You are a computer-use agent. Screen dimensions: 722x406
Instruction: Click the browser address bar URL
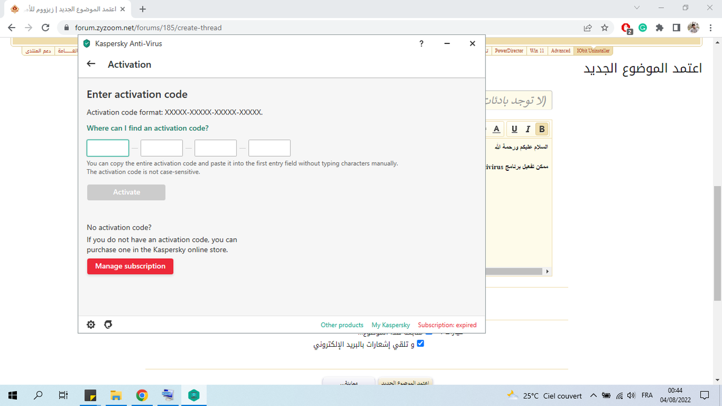pos(148,28)
